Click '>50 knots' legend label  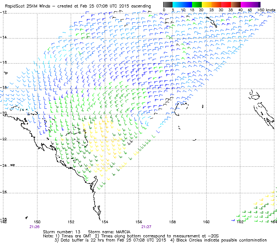click(x=266, y=10)
